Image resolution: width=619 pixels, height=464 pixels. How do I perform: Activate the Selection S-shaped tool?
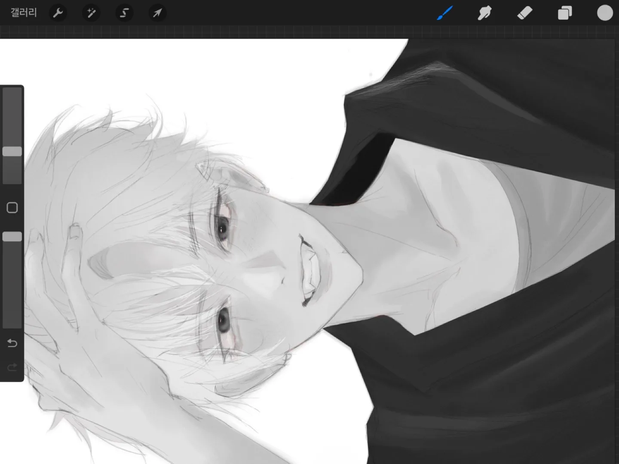tap(124, 13)
